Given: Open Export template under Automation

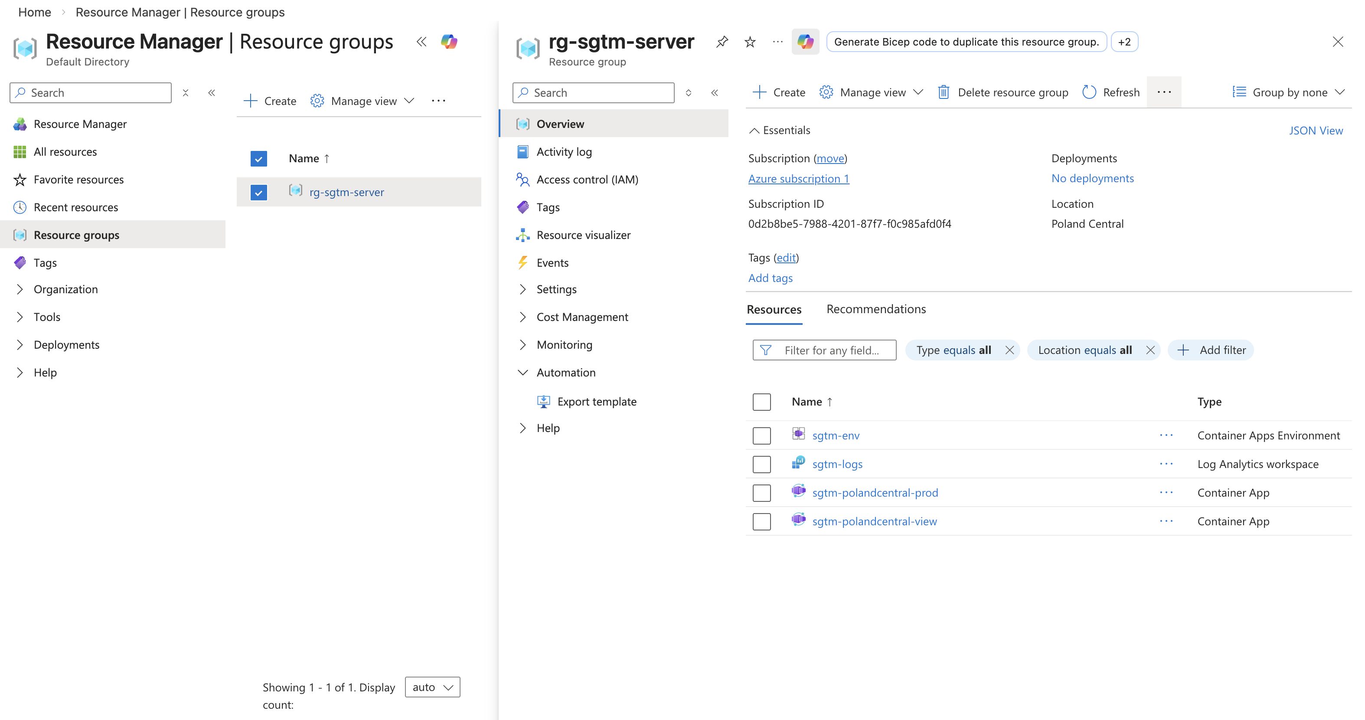Looking at the screenshot, I should pos(597,401).
